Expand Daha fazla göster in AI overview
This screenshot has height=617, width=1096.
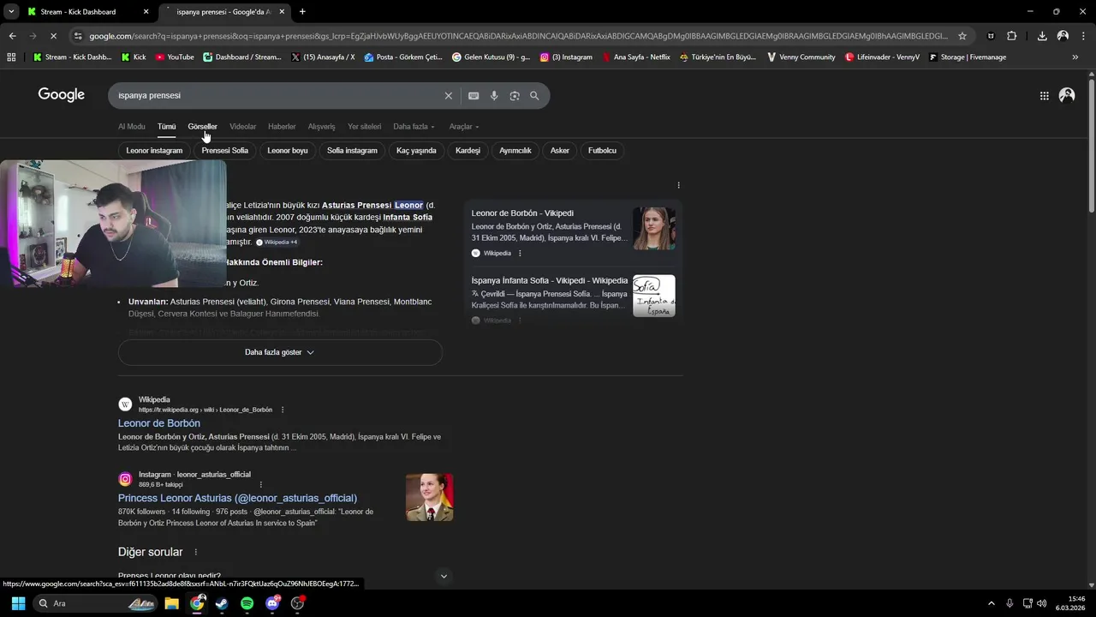pyautogui.click(x=280, y=352)
